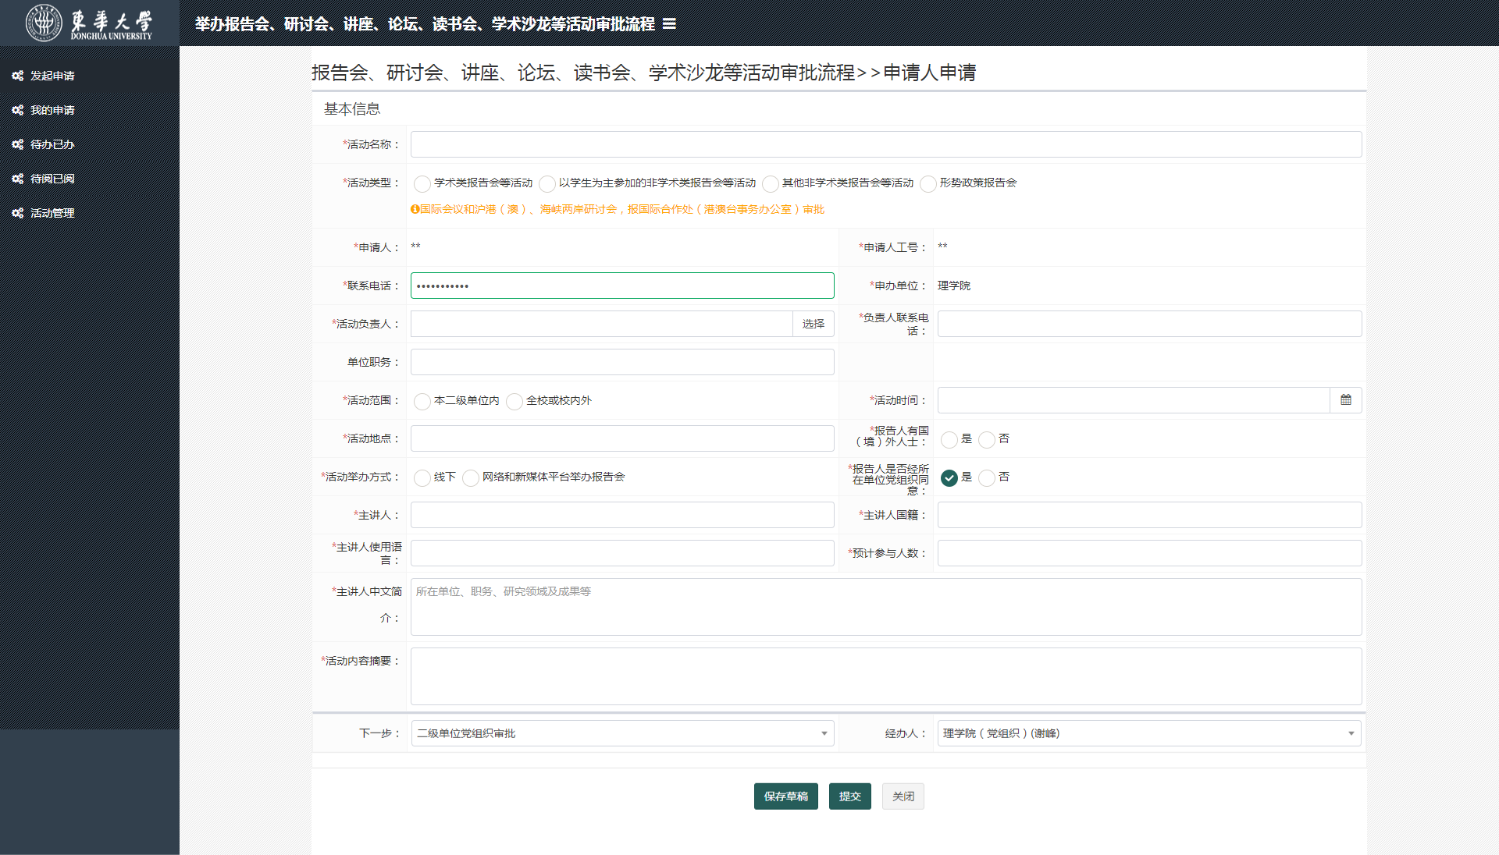Choose 全校或校内外 activity scope
Image resolution: width=1499 pixels, height=855 pixels.
pyautogui.click(x=515, y=401)
